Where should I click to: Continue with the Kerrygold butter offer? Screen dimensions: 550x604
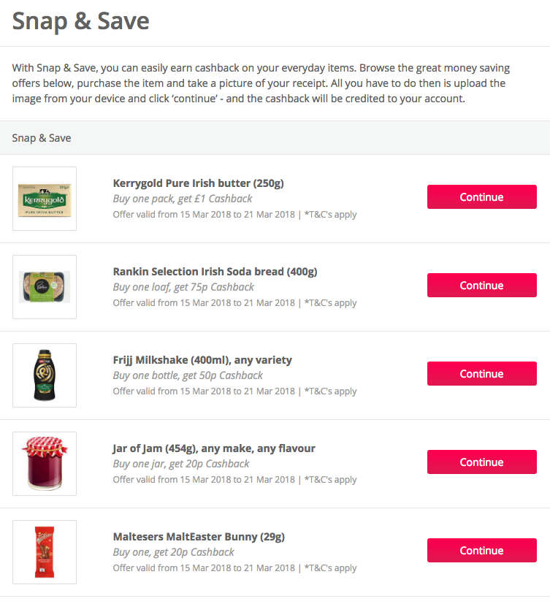[482, 197]
